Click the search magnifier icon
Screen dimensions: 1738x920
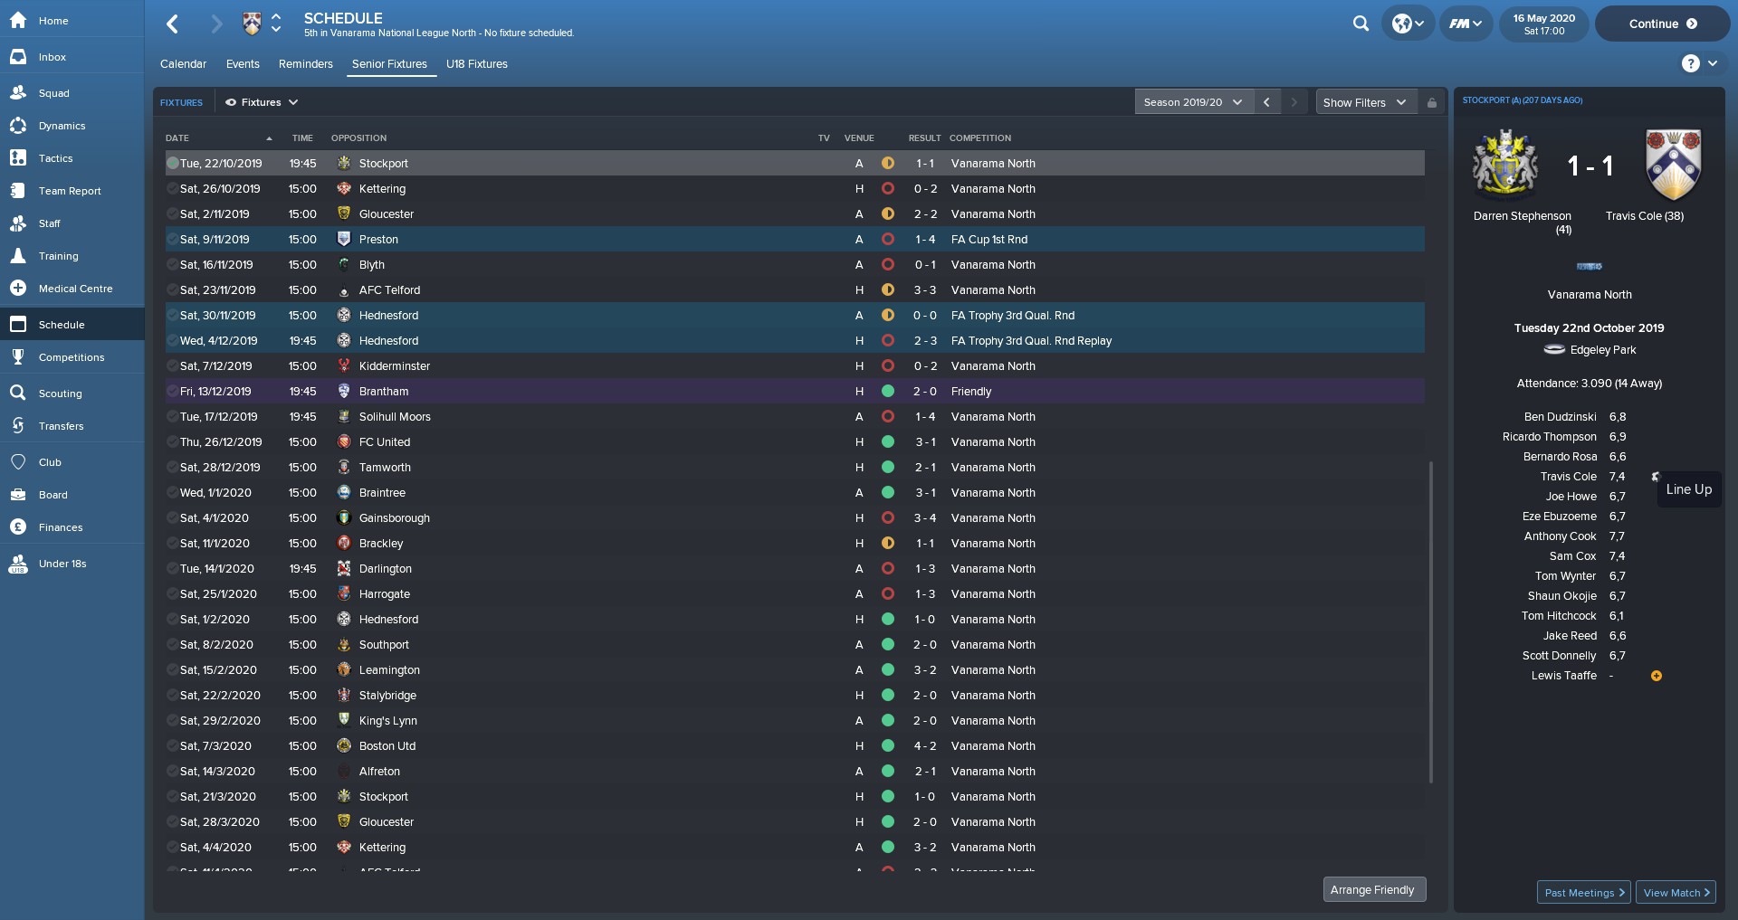(x=1361, y=24)
